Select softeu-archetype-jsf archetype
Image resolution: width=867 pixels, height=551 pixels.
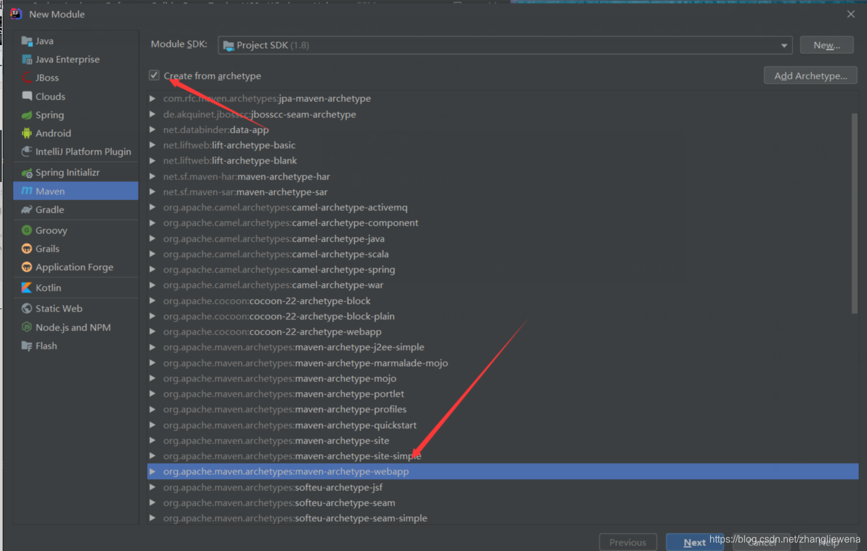pyautogui.click(x=502, y=487)
